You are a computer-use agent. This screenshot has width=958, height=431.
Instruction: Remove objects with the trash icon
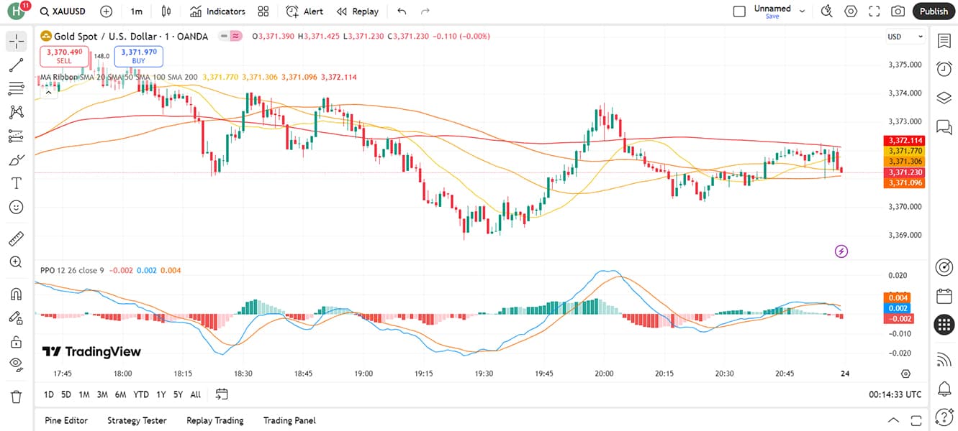[x=16, y=397]
